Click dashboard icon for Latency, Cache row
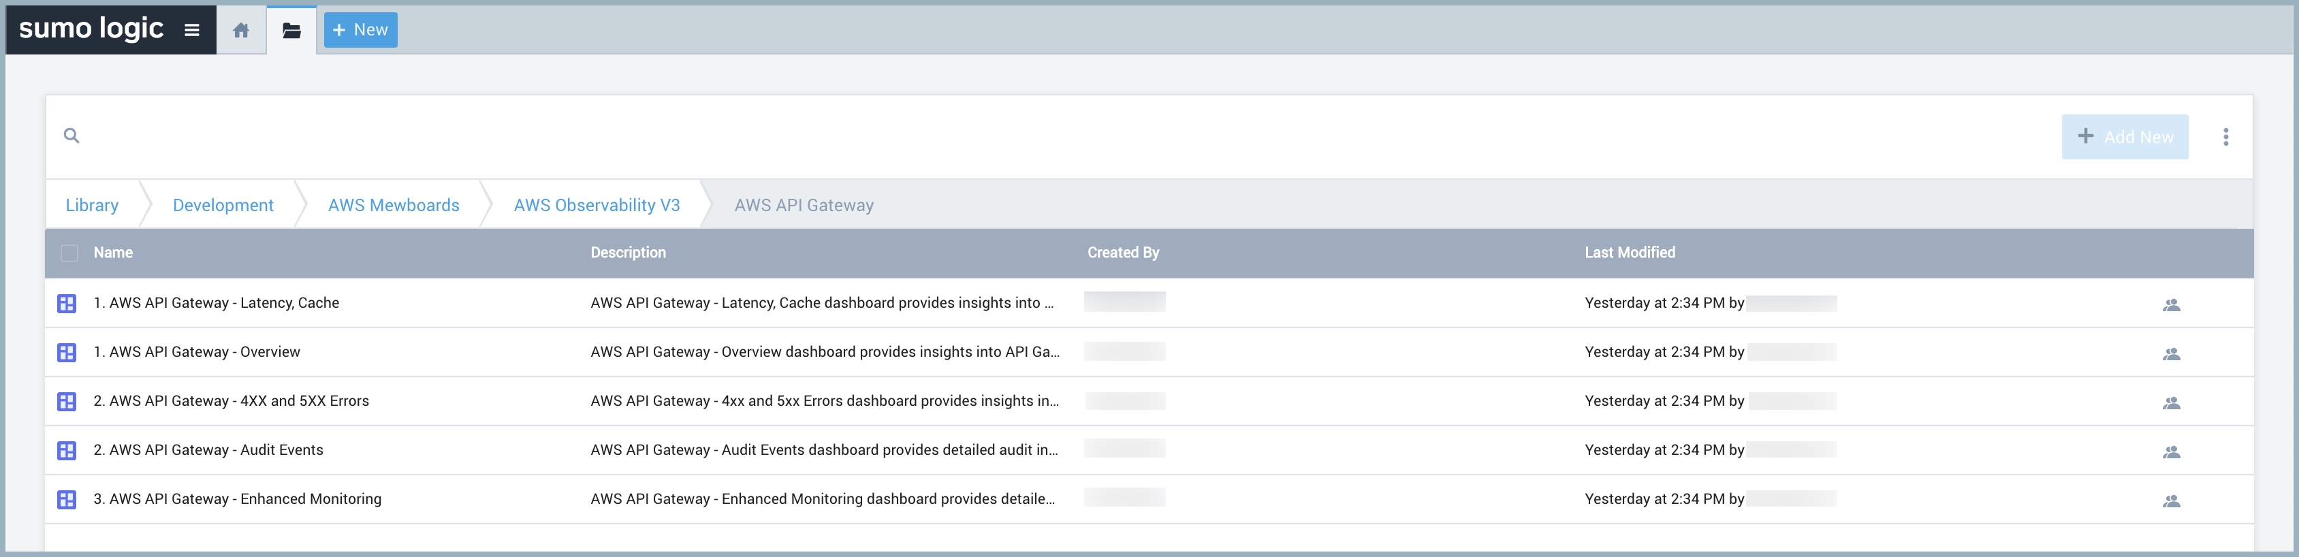The image size is (2299, 557). click(67, 304)
